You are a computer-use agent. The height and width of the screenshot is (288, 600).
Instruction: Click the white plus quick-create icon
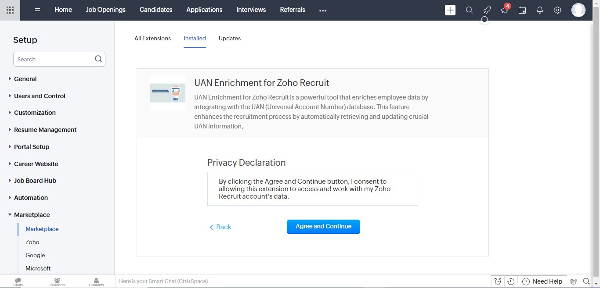[450, 10]
